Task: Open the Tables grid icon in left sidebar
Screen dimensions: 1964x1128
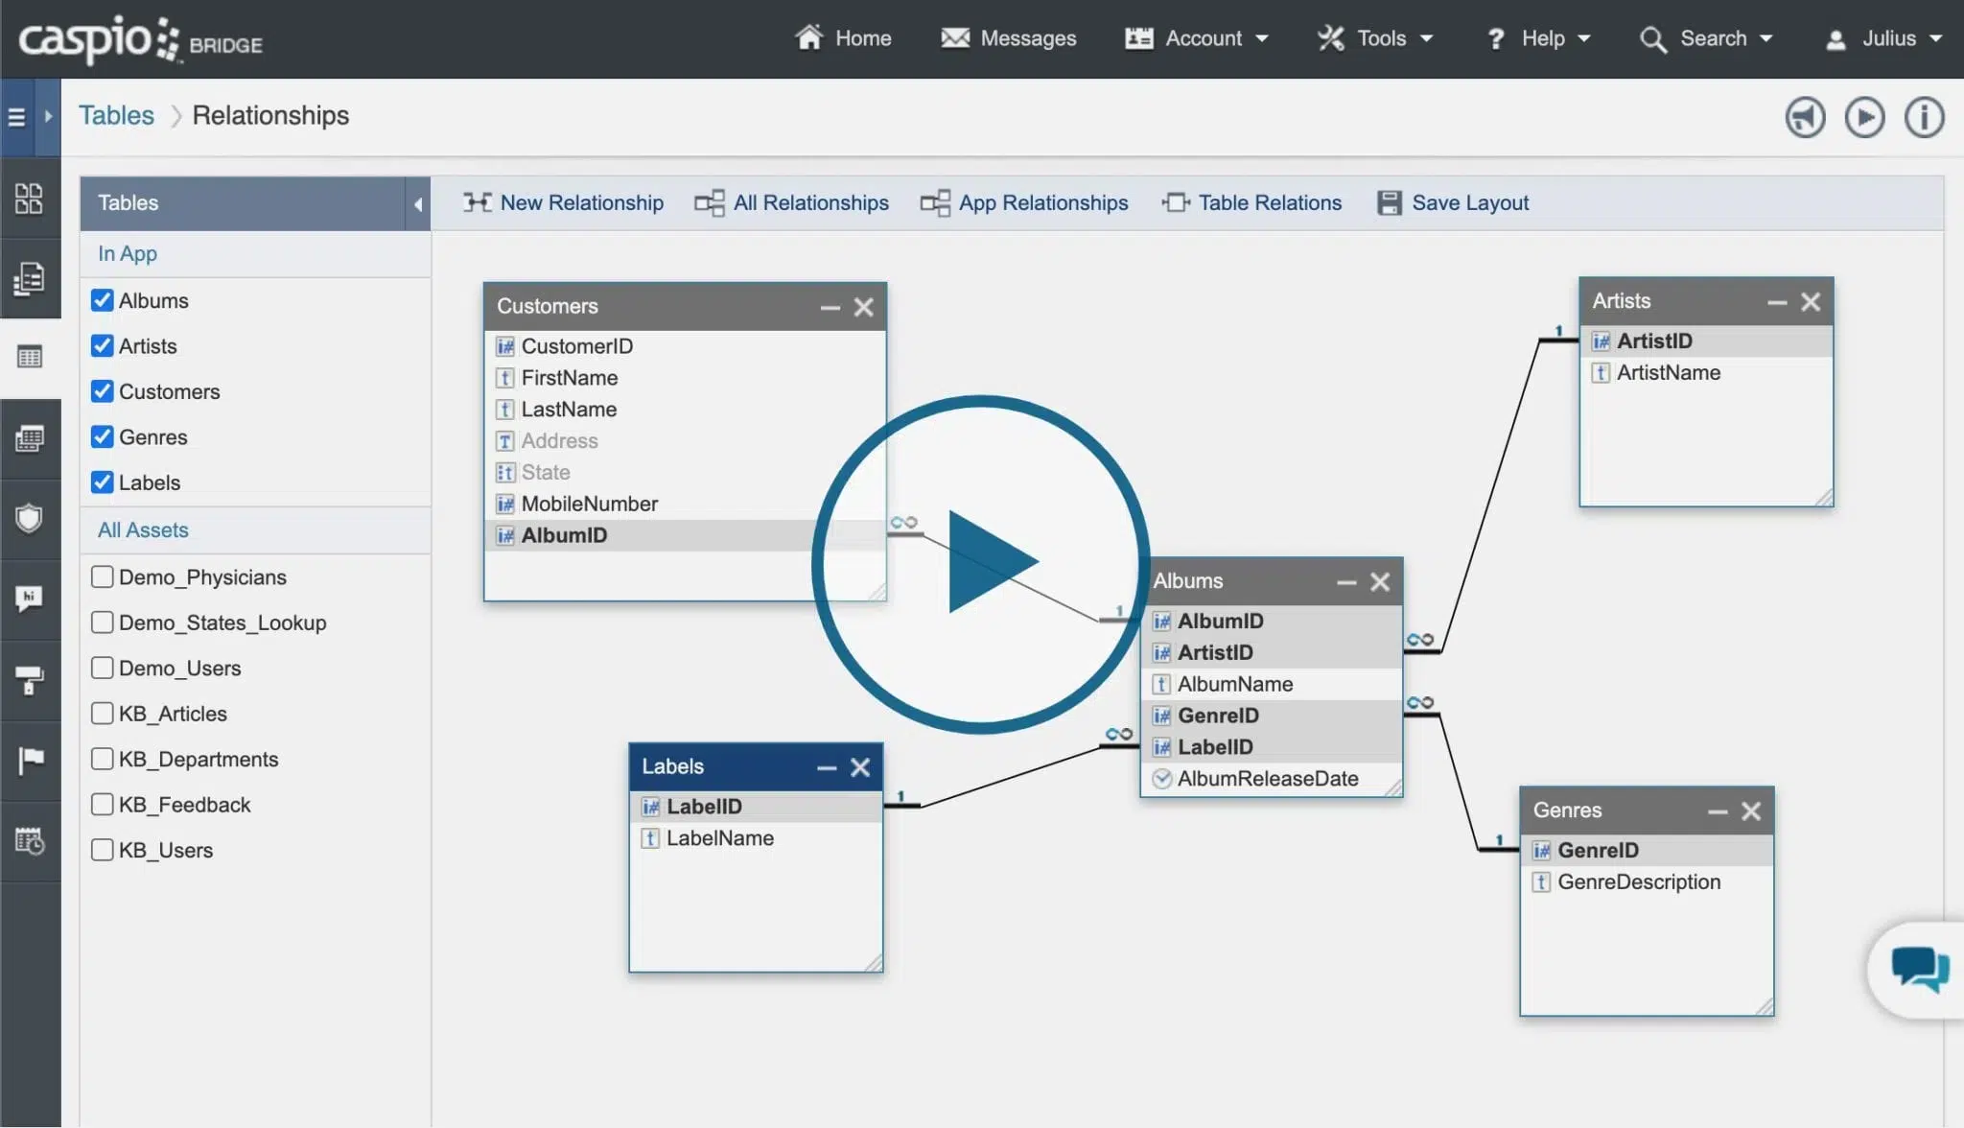Action: click(x=30, y=356)
